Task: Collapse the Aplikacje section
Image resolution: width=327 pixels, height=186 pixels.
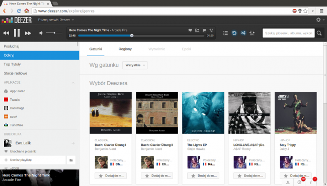Action: coord(73,83)
